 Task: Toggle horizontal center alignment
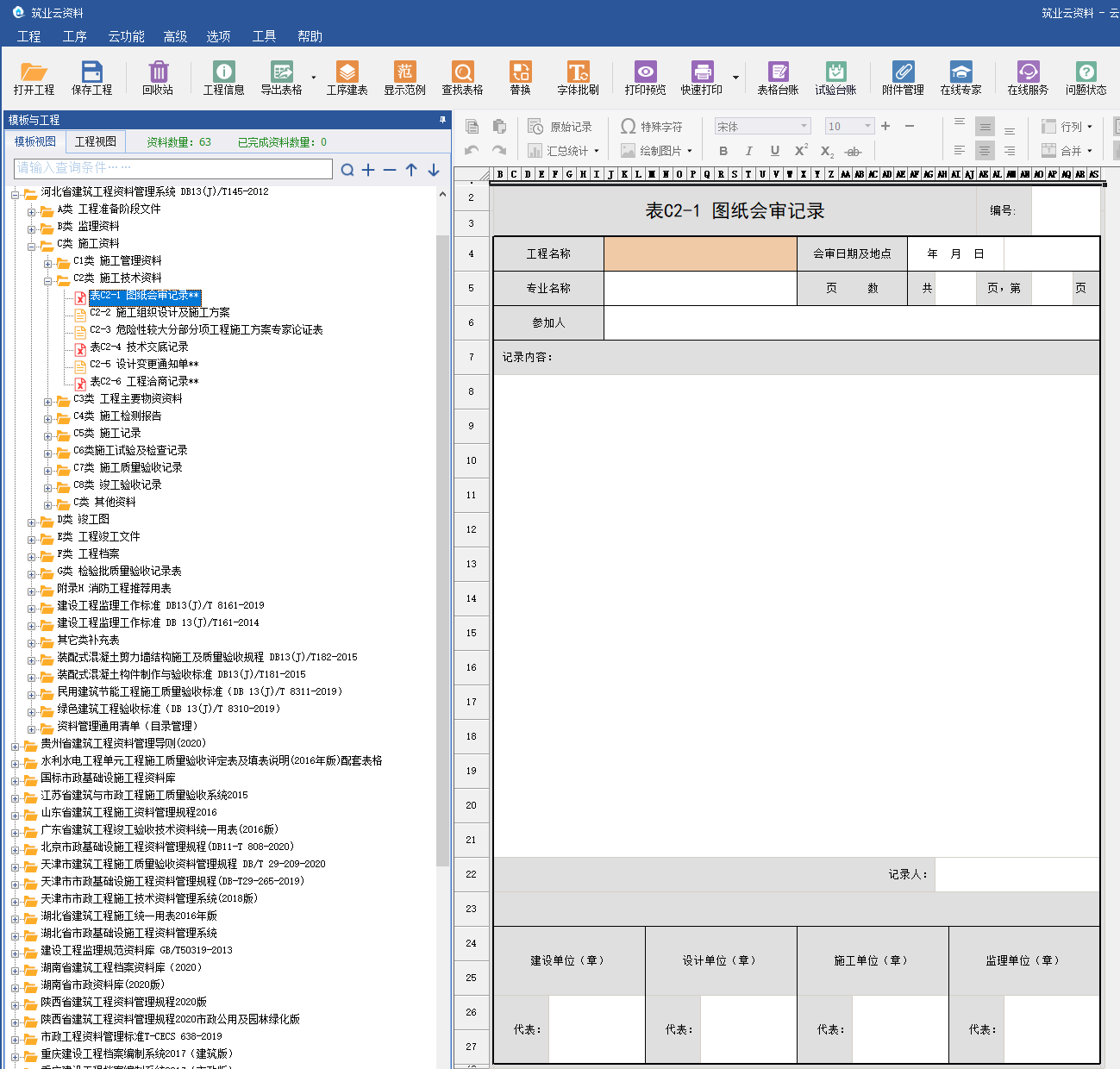point(985,151)
